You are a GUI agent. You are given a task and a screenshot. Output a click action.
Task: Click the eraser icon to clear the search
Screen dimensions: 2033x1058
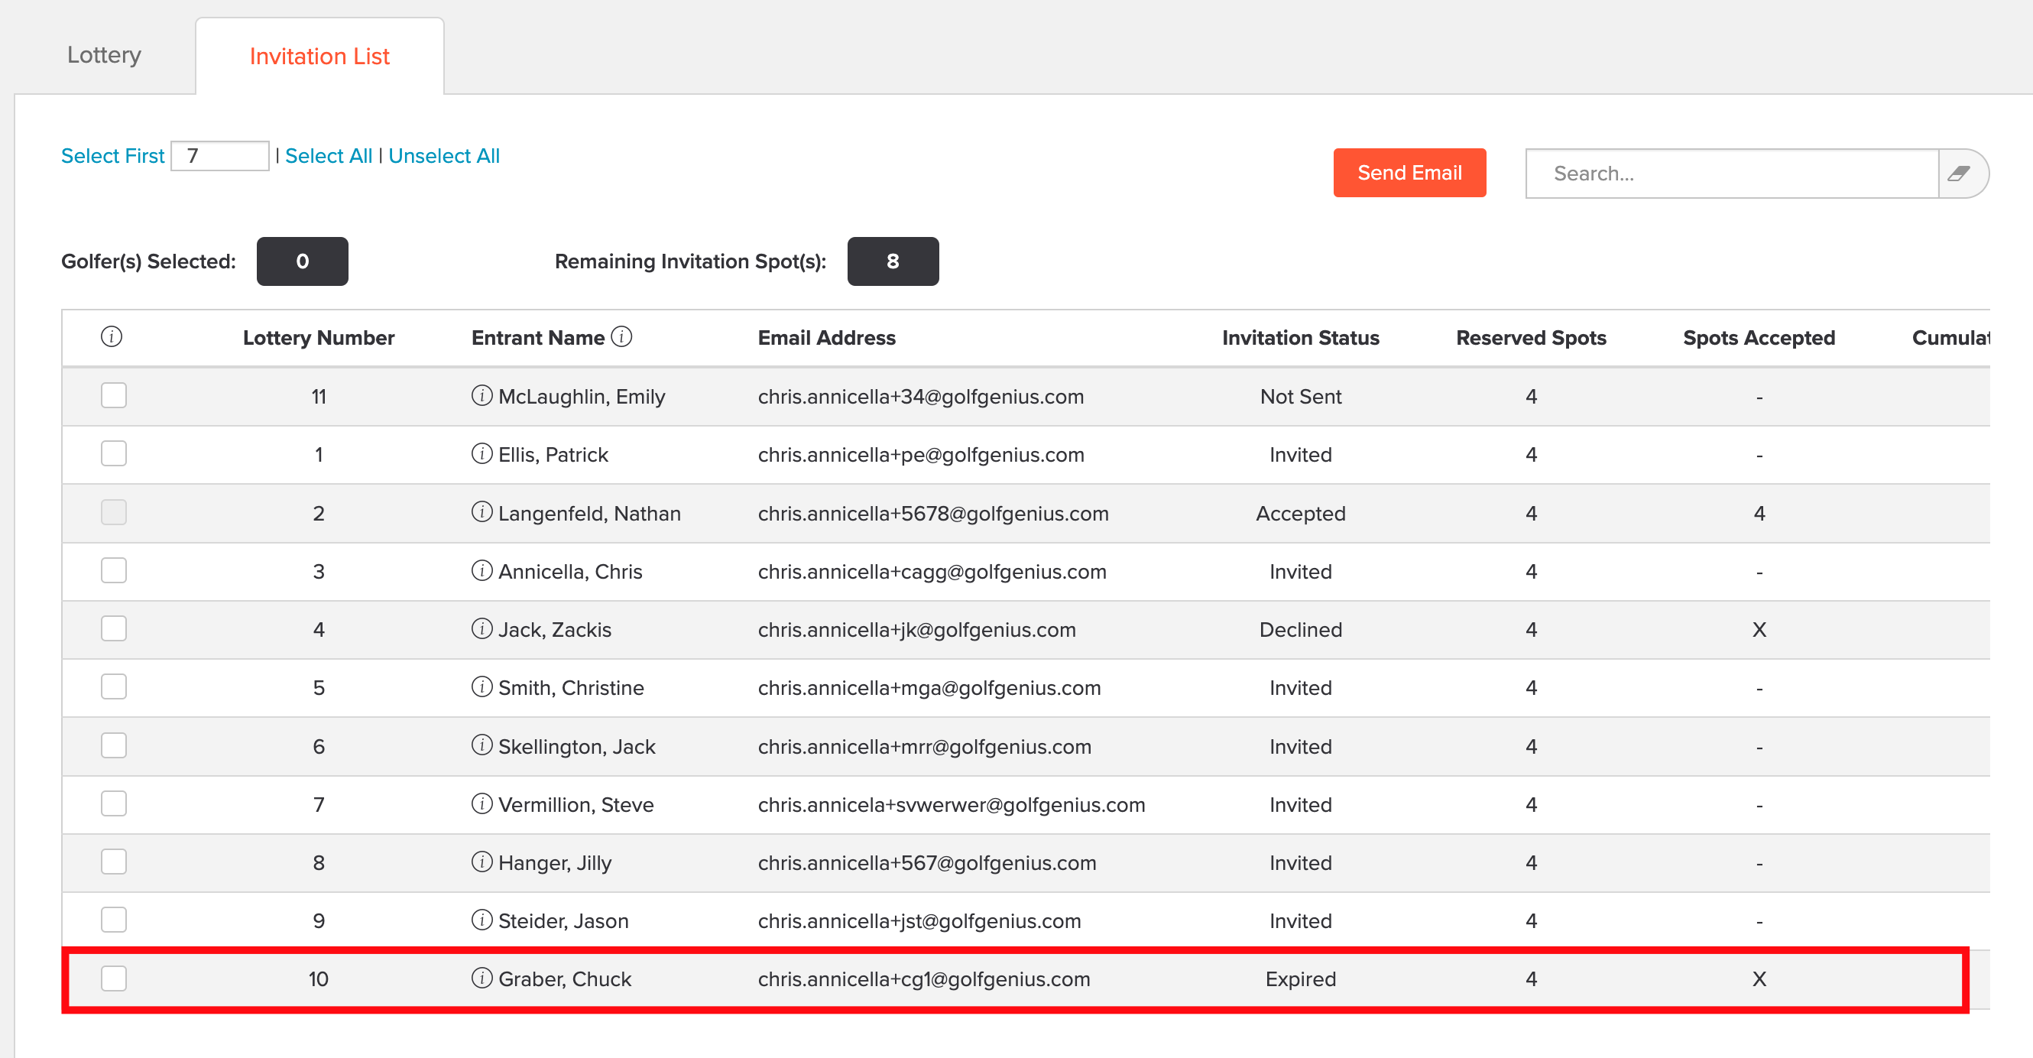(x=1960, y=174)
